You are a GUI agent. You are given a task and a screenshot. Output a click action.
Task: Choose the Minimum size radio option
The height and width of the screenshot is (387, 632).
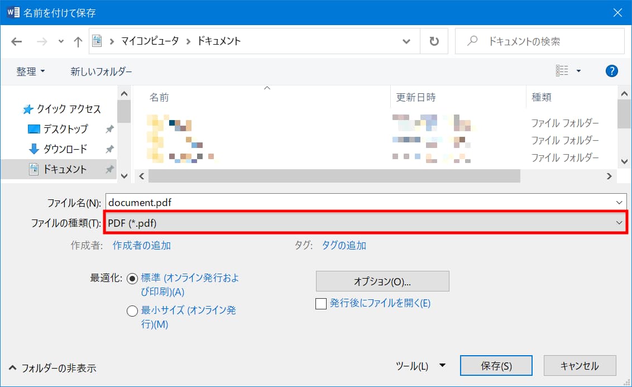[x=132, y=311]
